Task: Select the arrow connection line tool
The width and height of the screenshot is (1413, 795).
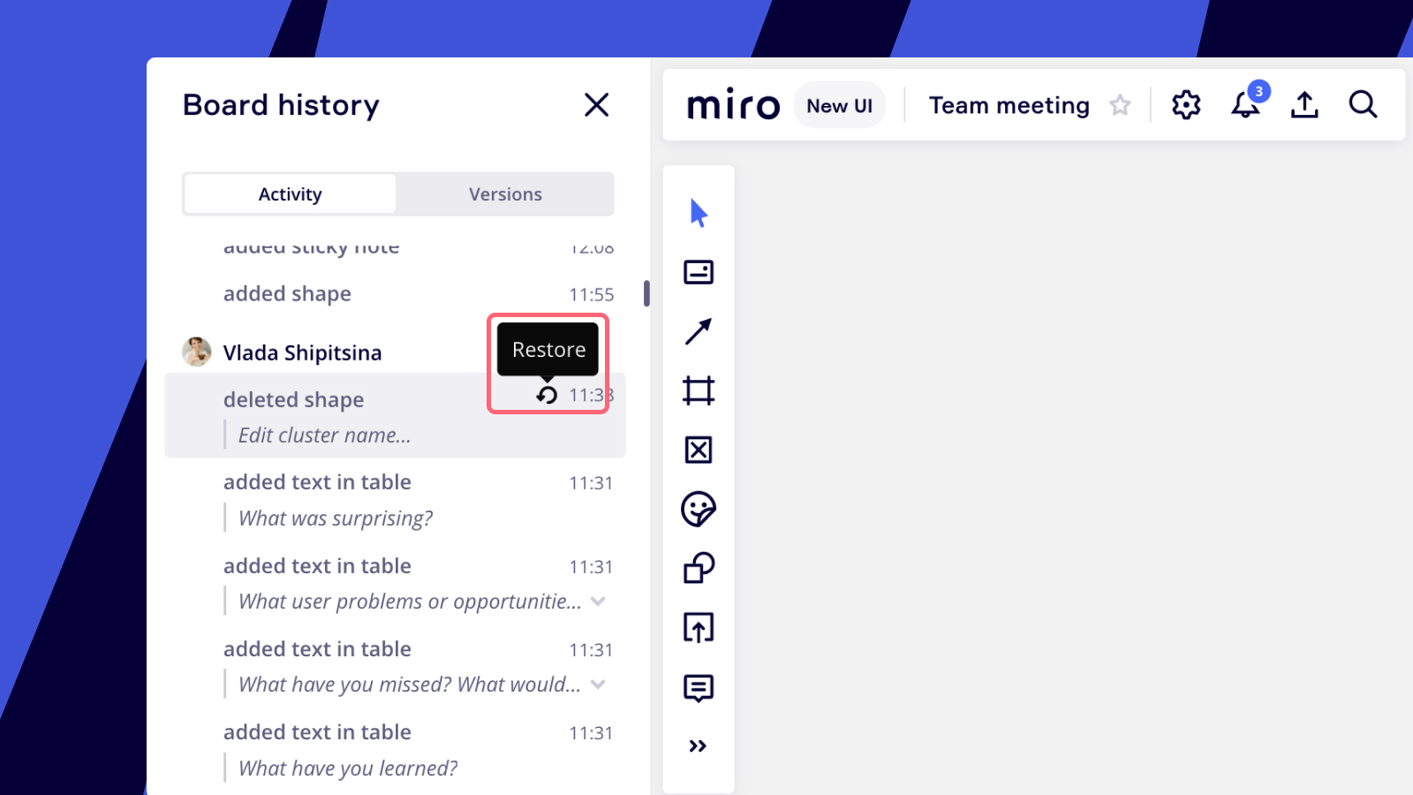Action: pyautogui.click(x=699, y=331)
